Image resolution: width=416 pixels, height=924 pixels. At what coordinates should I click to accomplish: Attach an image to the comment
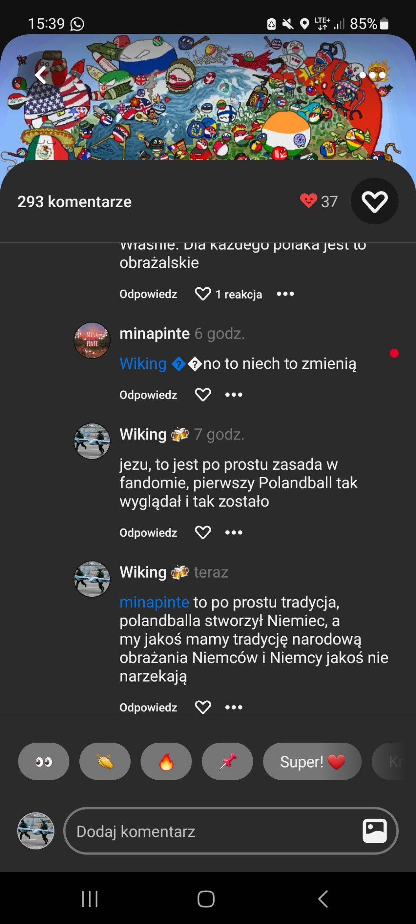[374, 831]
